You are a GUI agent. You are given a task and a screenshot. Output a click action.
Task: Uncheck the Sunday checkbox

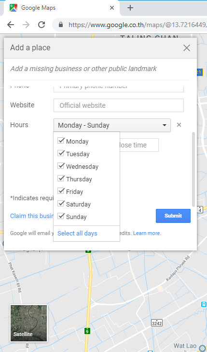(x=61, y=216)
